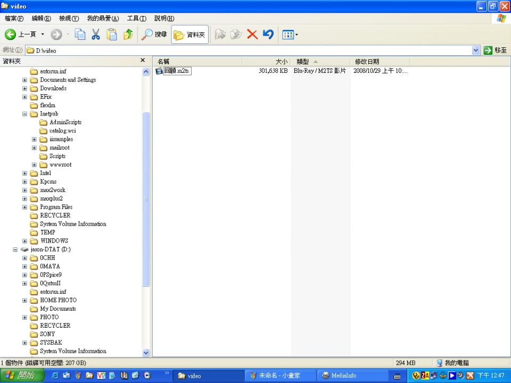The height and width of the screenshot is (383, 511).
Task: Click the address field showing D:\video
Action: (249, 51)
